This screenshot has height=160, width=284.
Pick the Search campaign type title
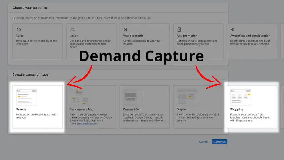coord(21,109)
